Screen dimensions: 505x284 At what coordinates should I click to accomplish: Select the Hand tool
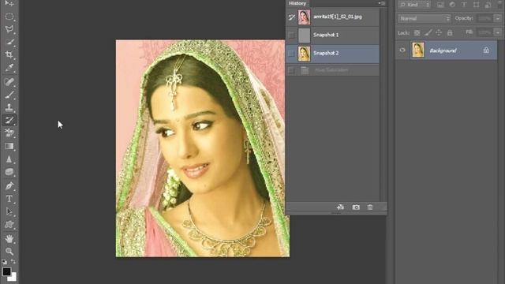(9, 238)
